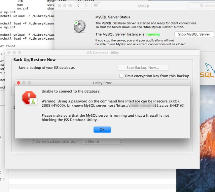Click 'Unable to connect to the database:' text

71,91
